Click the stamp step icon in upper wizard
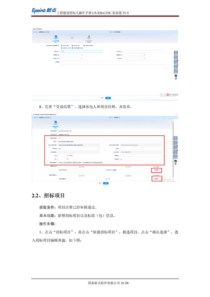210x297 pixels. [88, 37]
